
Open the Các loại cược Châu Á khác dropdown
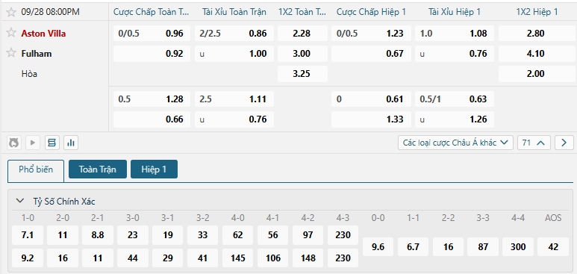click(x=455, y=143)
